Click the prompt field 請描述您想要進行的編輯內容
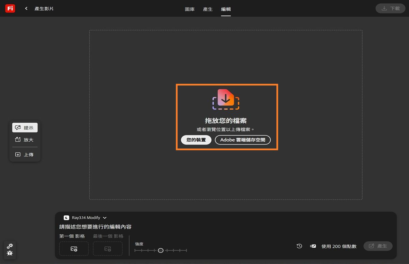Image resolution: width=409 pixels, height=264 pixels. [x=119, y=227]
